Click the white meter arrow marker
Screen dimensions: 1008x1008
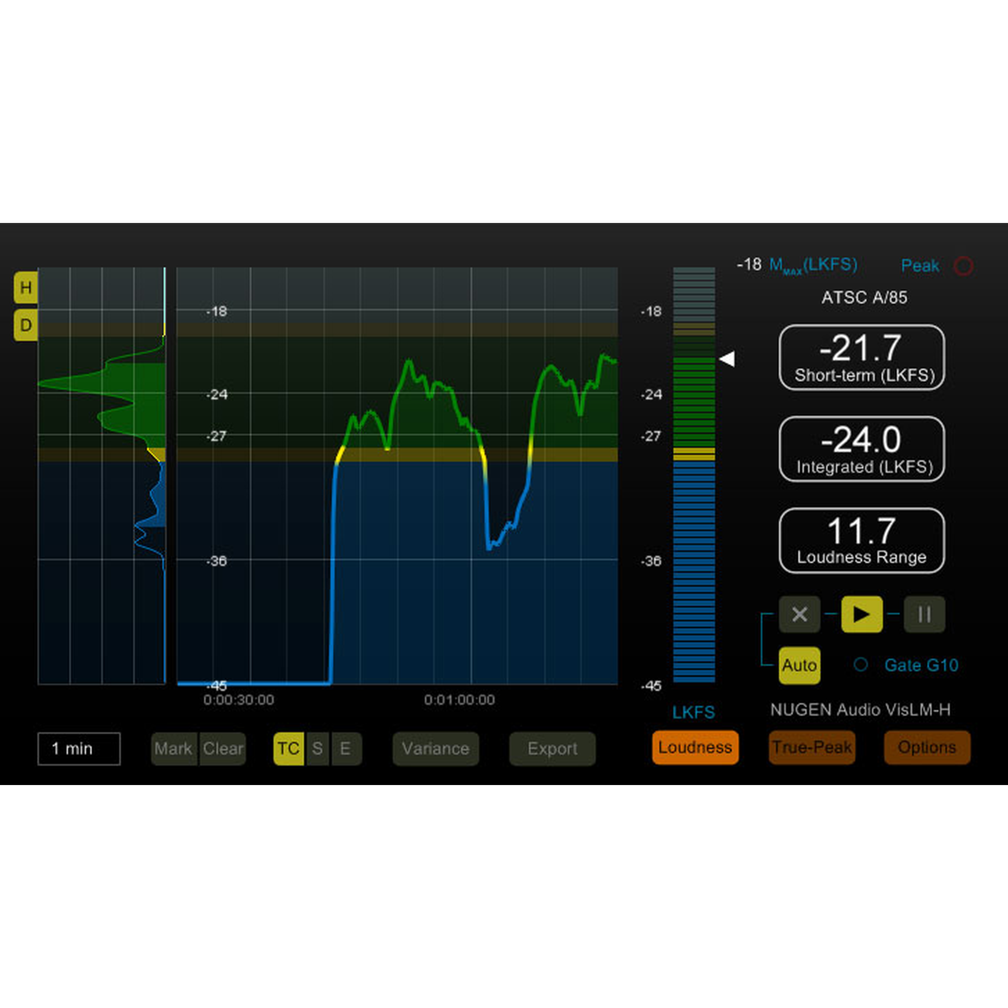coord(727,358)
